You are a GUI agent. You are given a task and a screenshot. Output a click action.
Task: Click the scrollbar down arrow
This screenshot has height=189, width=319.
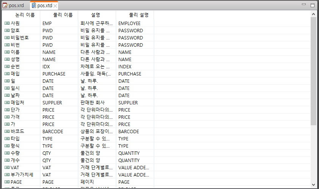point(313,185)
